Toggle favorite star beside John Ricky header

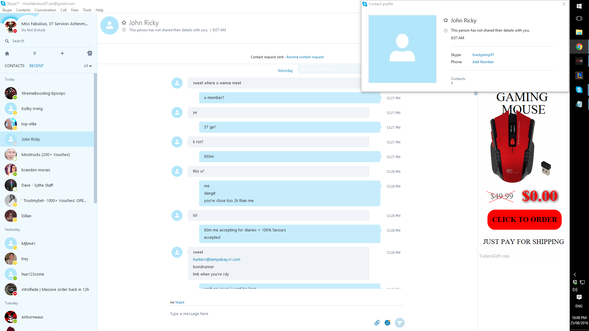124,23
